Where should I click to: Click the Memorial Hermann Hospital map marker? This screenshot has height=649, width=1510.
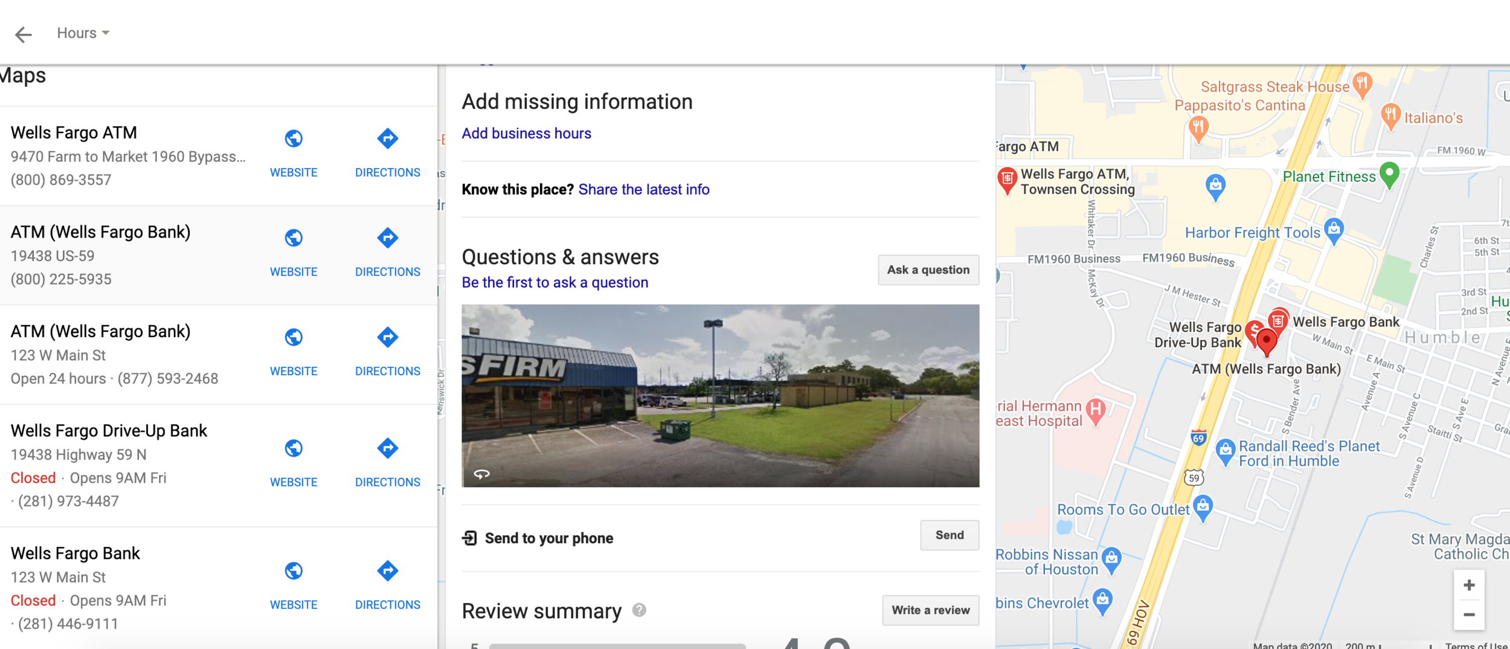pos(1095,412)
